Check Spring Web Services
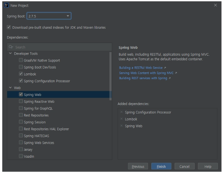The width and height of the screenshot is (223, 172). [x=21, y=142]
